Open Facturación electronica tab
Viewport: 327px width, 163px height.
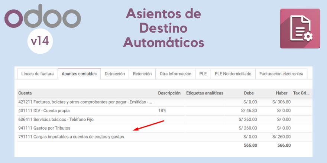click(x=281, y=74)
